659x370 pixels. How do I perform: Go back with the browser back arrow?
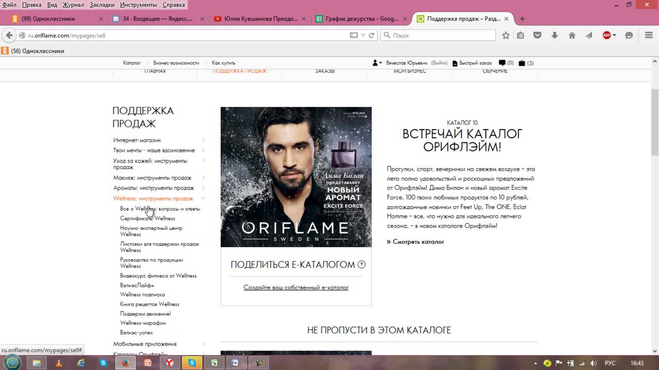click(9, 35)
